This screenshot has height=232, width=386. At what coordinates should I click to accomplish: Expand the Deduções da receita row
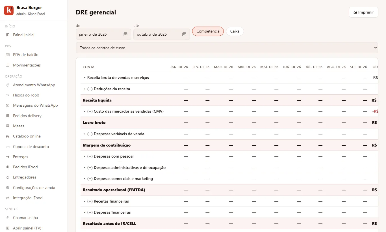[84, 89]
